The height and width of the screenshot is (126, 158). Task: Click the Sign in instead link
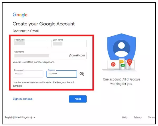point(23,99)
